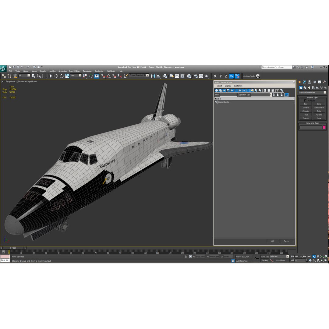Restrict transform to Y axis

[x=221, y=76]
